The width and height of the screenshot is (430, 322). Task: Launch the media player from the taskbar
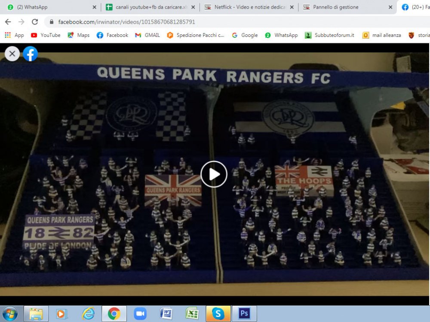(x=61, y=314)
